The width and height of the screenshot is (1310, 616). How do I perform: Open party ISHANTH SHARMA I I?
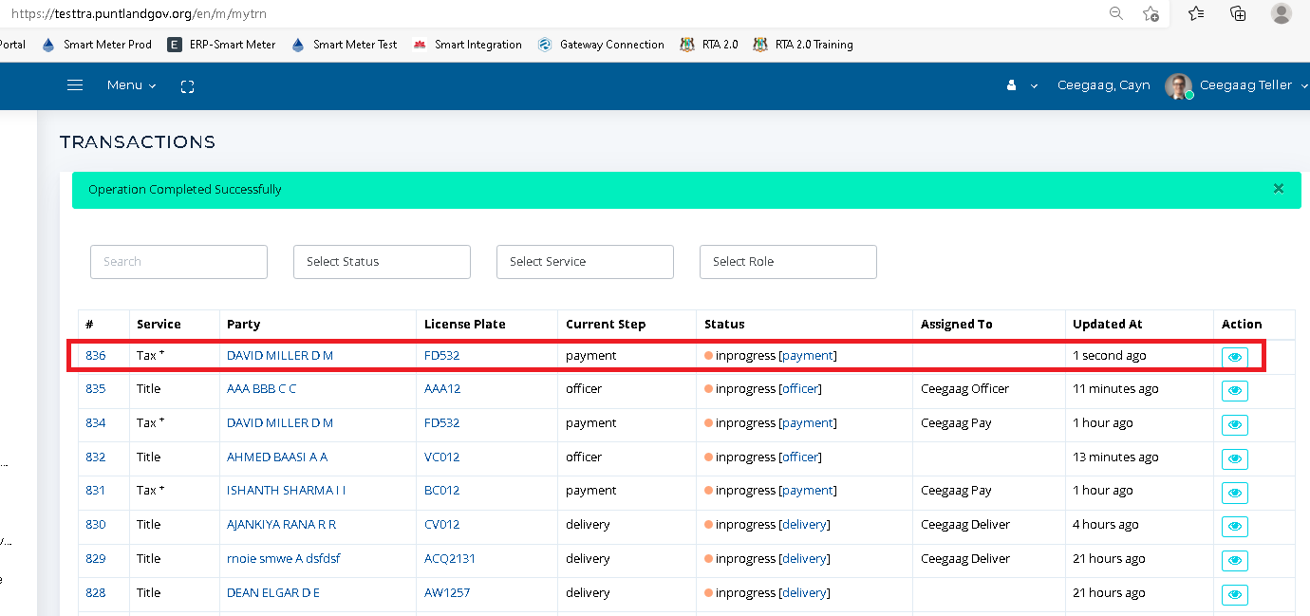(x=287, y=490)
